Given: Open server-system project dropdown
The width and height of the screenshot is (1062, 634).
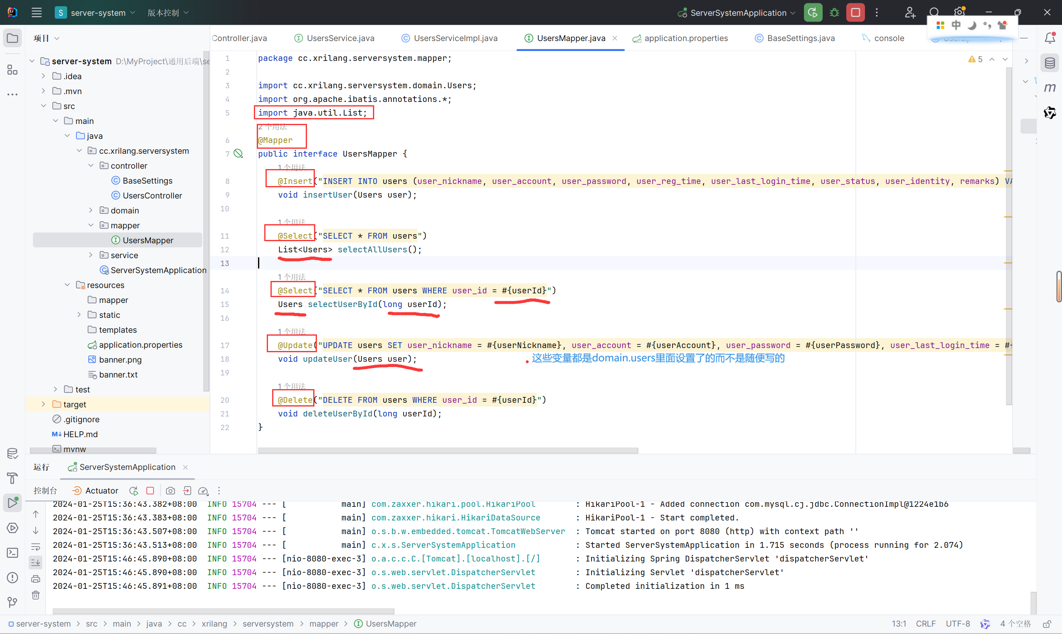Looking at the screenshot, I should [95, 12].
